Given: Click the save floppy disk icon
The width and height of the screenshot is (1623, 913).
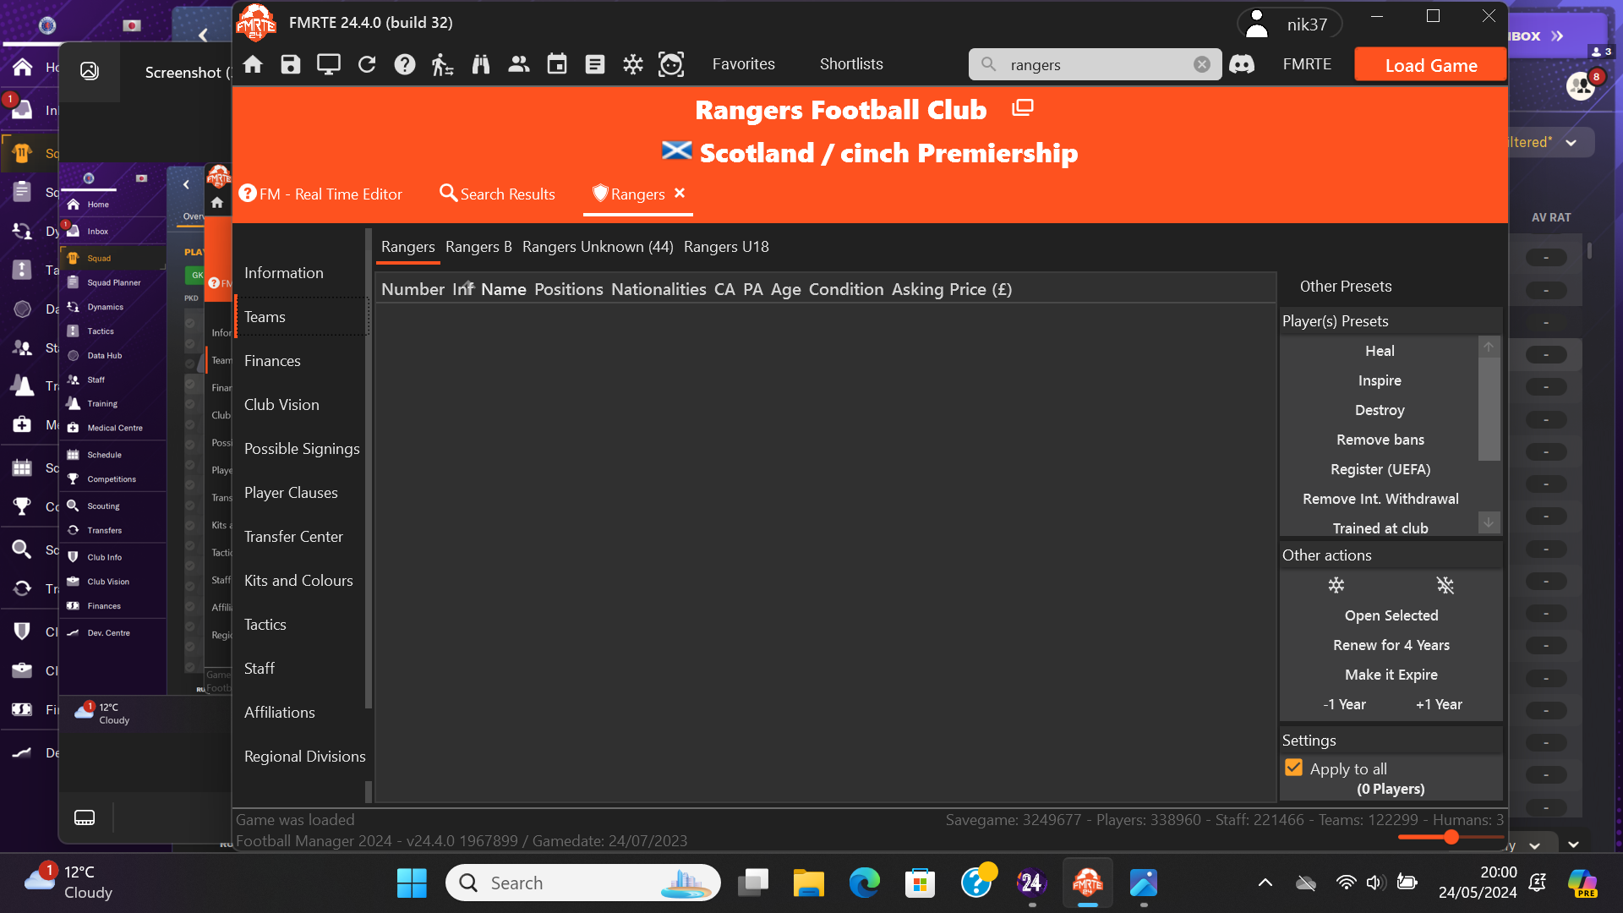Looking at the screenshot, I should [291, 64].
